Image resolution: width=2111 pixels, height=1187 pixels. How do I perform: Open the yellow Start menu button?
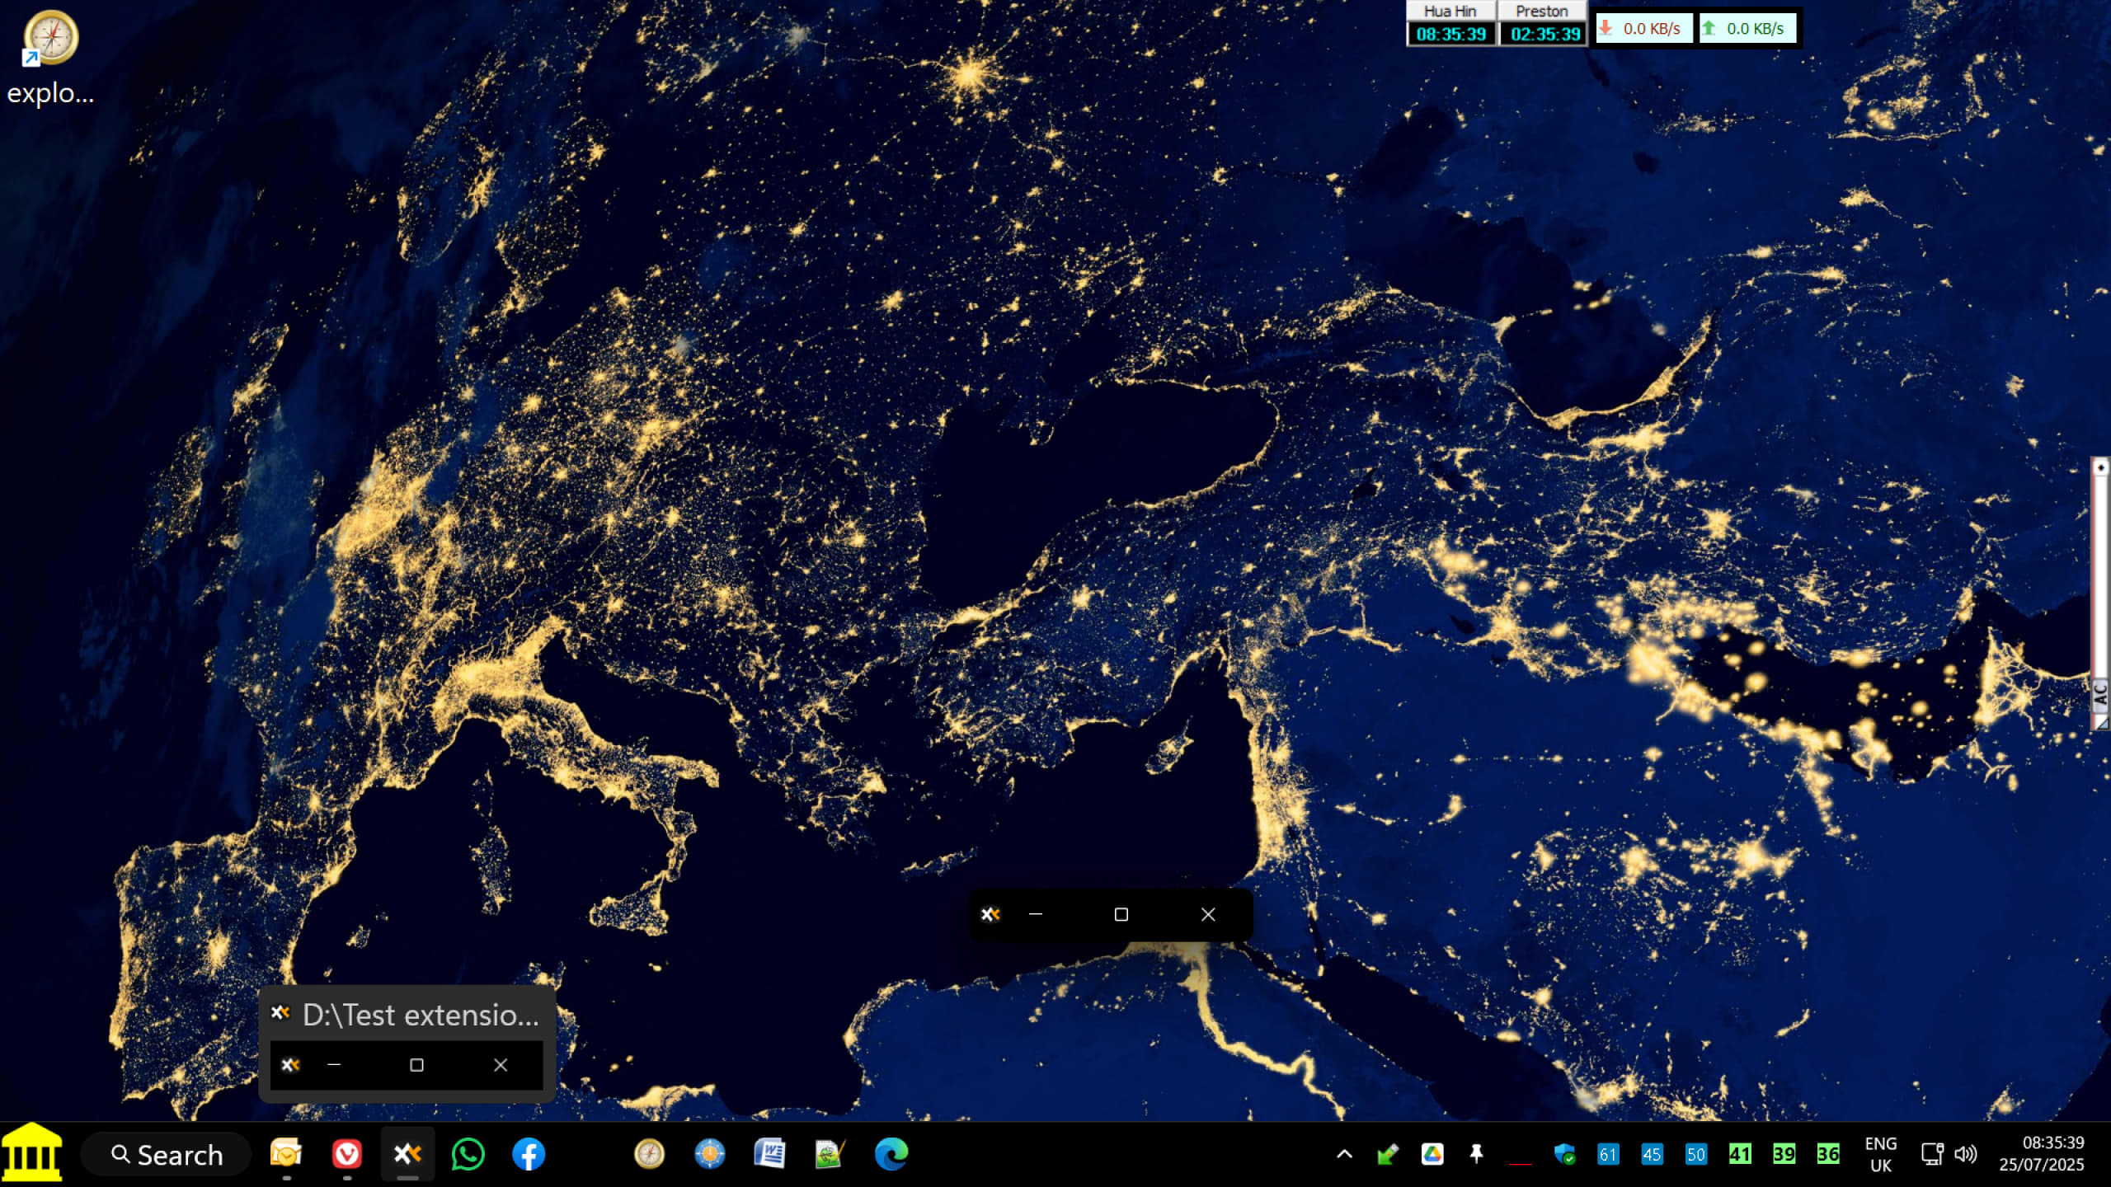pyautogui.click(x=31, y=1152)
